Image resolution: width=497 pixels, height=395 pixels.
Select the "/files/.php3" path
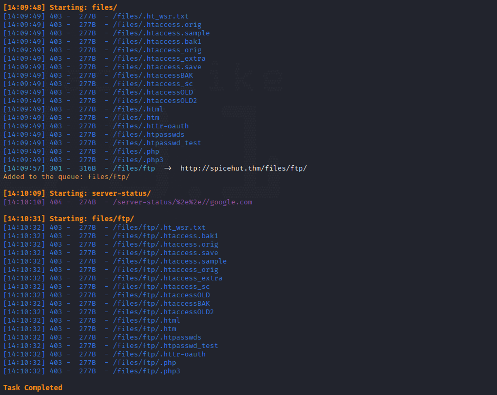(138, 160)
